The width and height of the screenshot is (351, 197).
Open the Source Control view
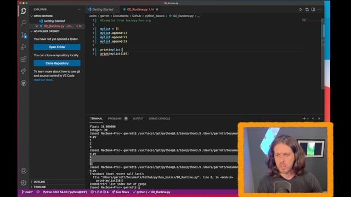point(24,35)
